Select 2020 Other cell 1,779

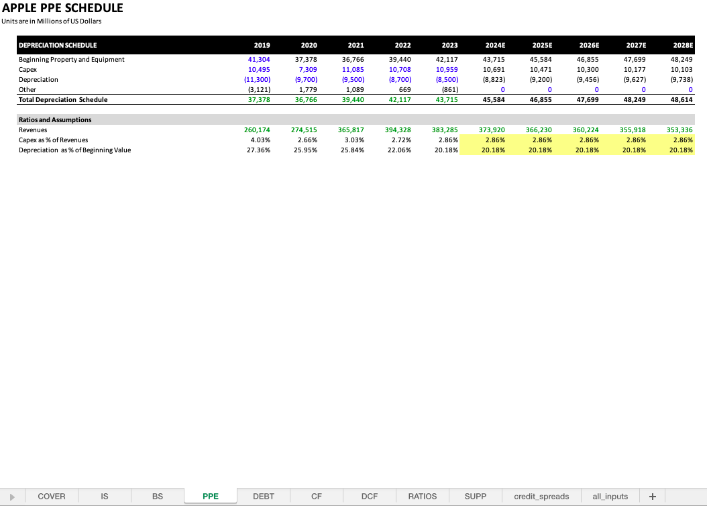308,90
